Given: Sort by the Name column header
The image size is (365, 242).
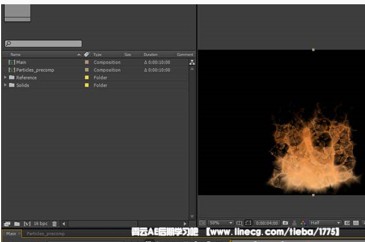Looking at the screenshot, I should 15,54.
